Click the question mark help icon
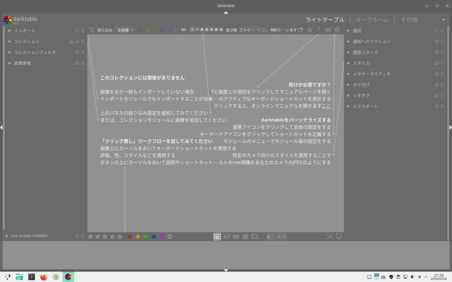The image size is (452, 282). click(319, 30)
